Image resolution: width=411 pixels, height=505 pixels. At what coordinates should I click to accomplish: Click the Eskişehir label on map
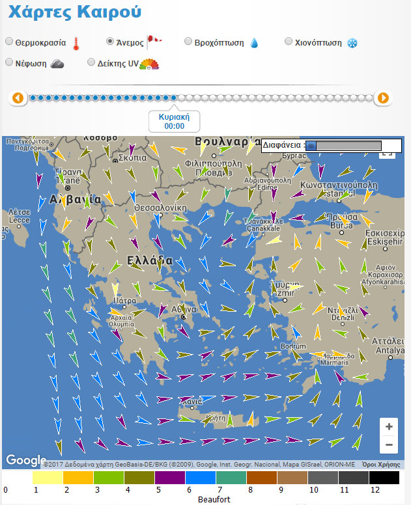385,241
